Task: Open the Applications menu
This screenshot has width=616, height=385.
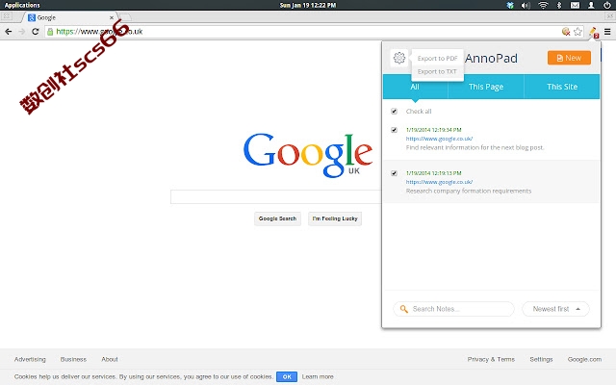Action: pos(22,5)
